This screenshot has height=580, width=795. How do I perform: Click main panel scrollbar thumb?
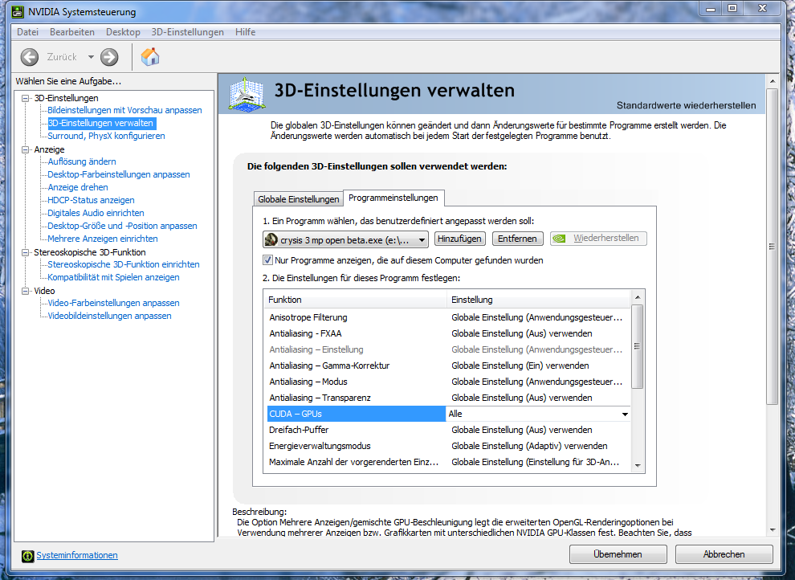click(x=772, y=247)
